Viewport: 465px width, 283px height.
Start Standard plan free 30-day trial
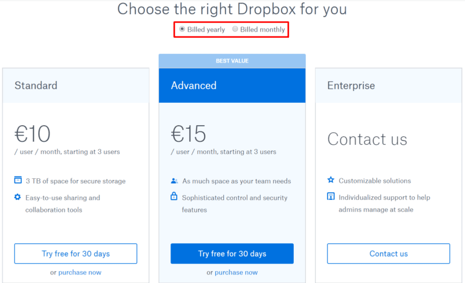[x=76, y=254]
